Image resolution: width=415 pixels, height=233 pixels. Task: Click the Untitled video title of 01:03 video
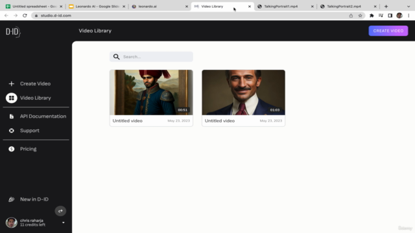[220, 121]
